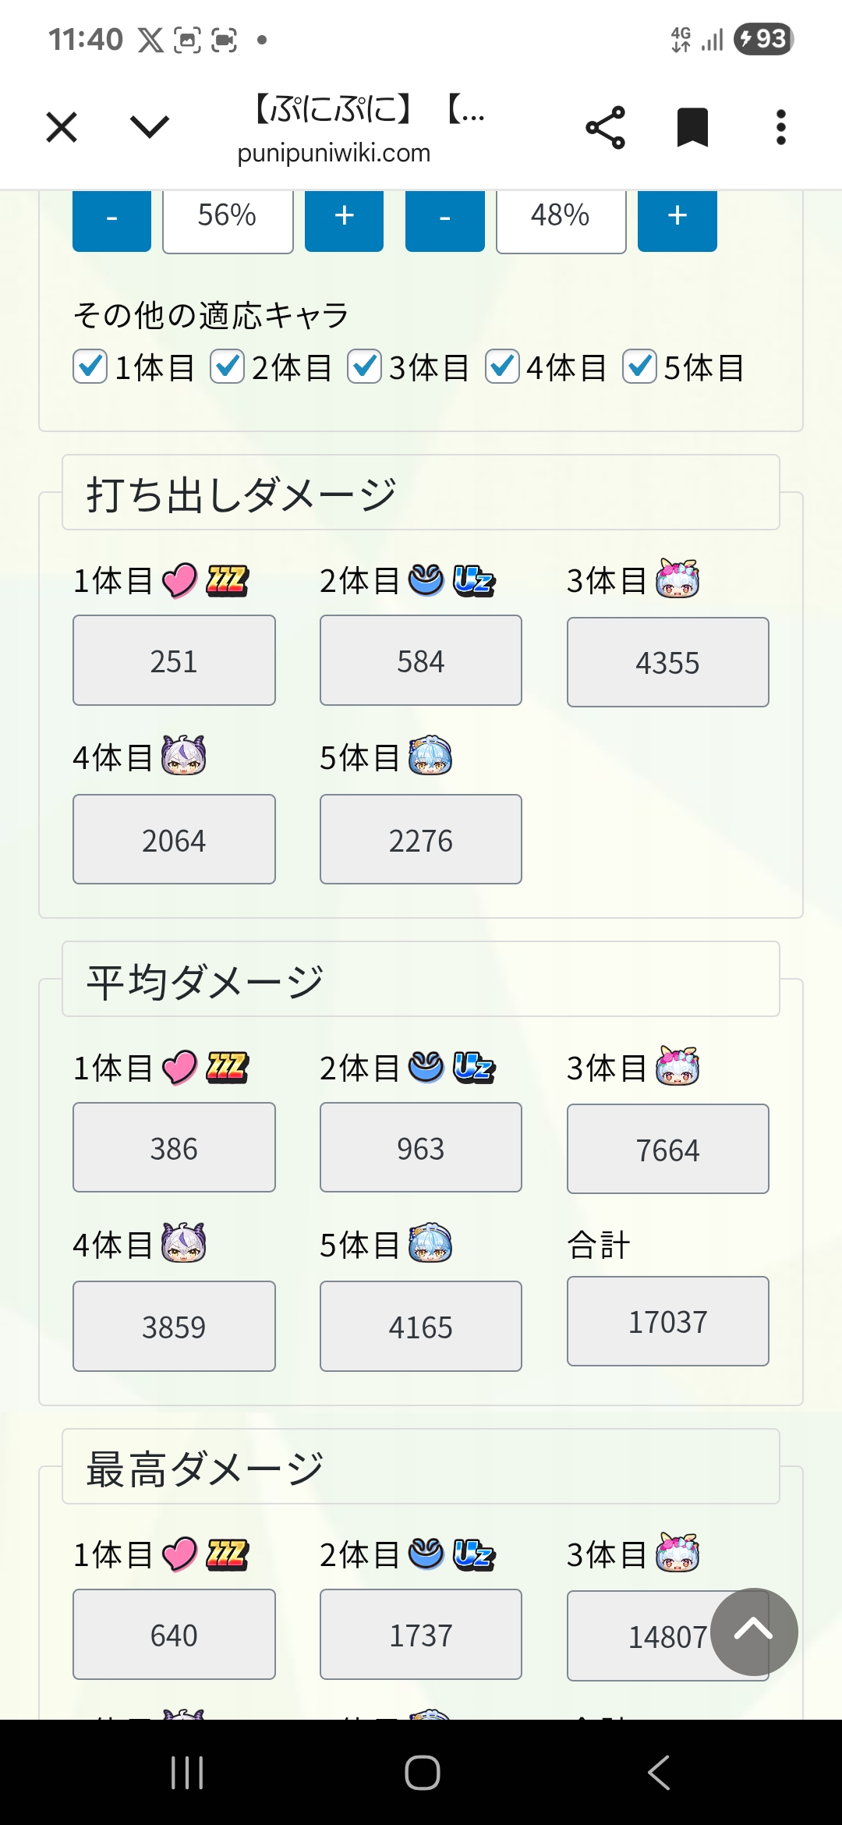This screenshot has width=842, height=1825.
Task: Increase the 48% value with plus
Action: point(677,219)
